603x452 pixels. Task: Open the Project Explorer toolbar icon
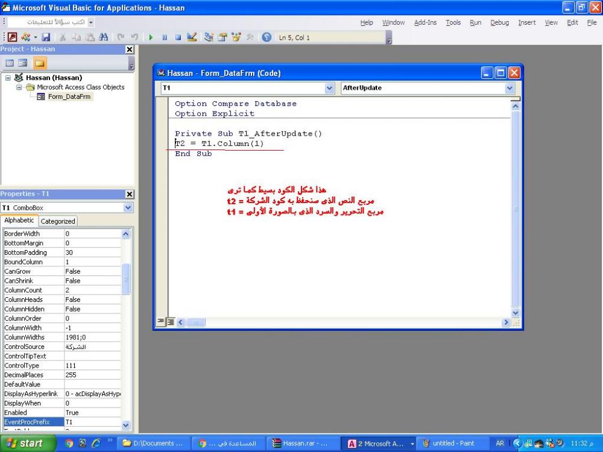[209, 37]
